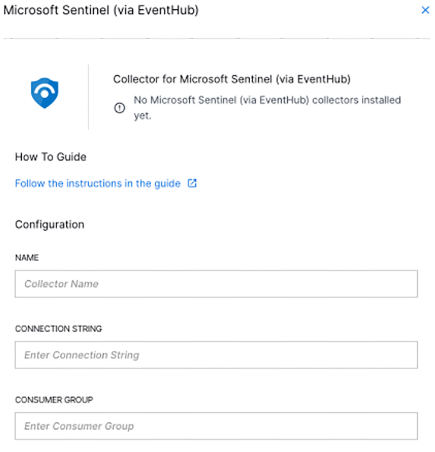Click the 'Collector Name' placeholder text
The height and width of the screenshot is (452, 435).
click(61, 284)
